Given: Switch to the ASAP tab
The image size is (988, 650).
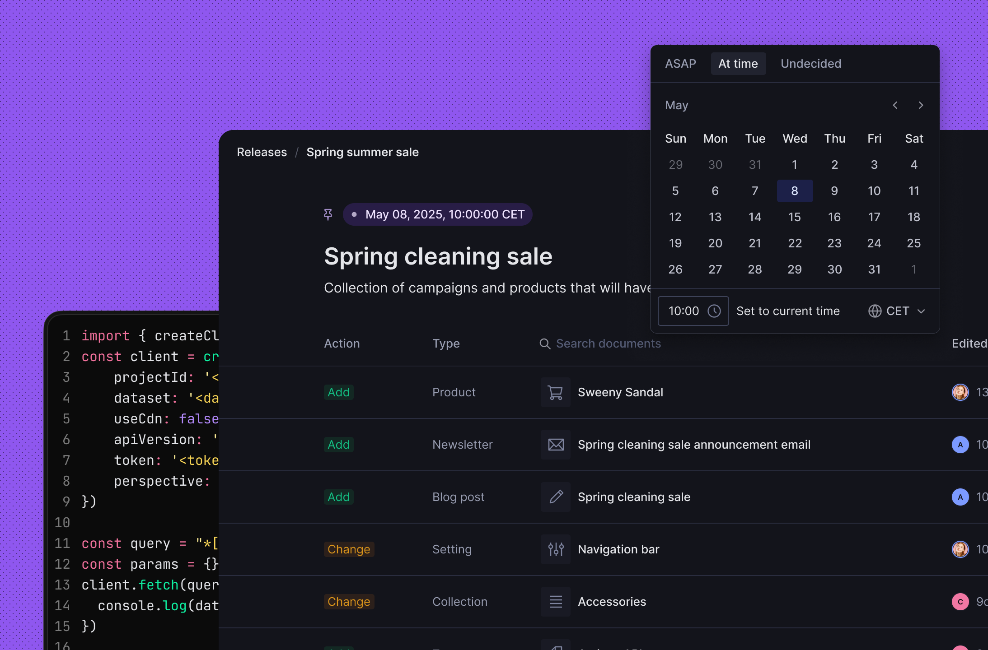Looking at the screenshot, I should coord(680,64).
